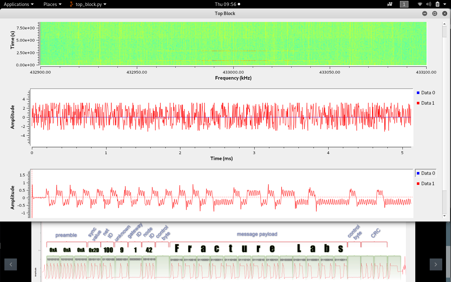
Task: Minimize the Top Block window
Action: [425, 13]
